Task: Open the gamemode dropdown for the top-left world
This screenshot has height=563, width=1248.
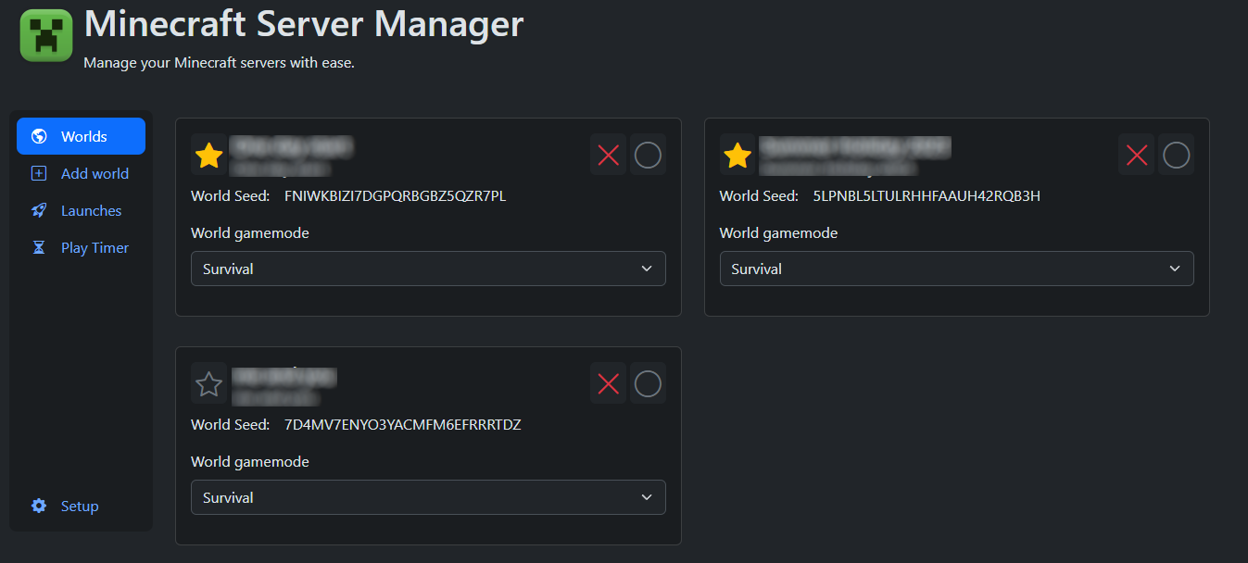Action: [x=428, y=268]
